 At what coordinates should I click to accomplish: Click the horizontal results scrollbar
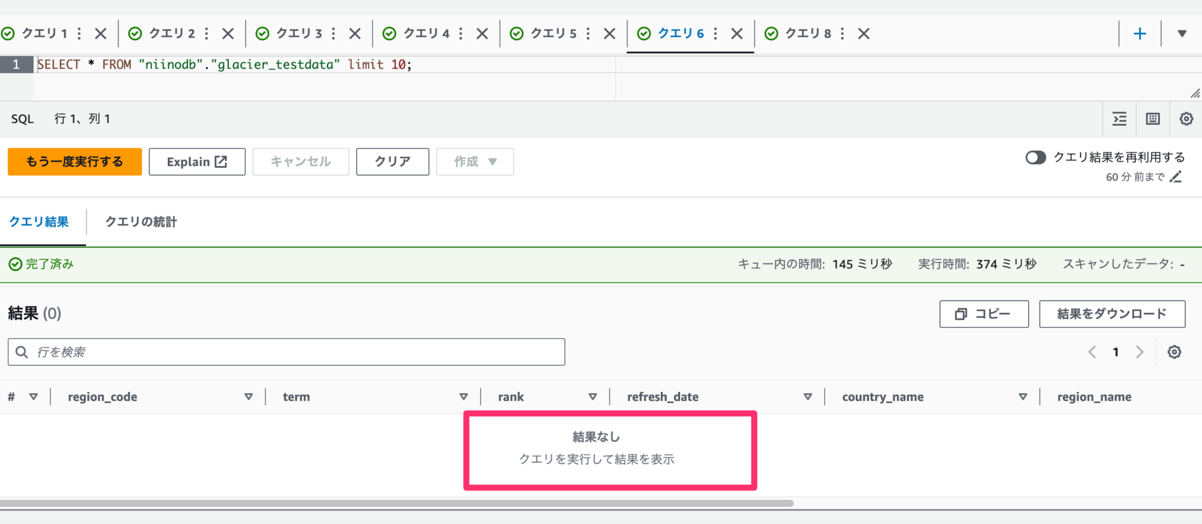pos(397,503)
